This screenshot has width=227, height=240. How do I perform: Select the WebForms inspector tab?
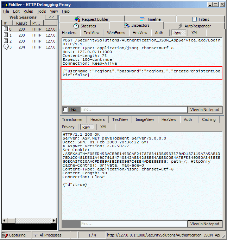(116, 33)
